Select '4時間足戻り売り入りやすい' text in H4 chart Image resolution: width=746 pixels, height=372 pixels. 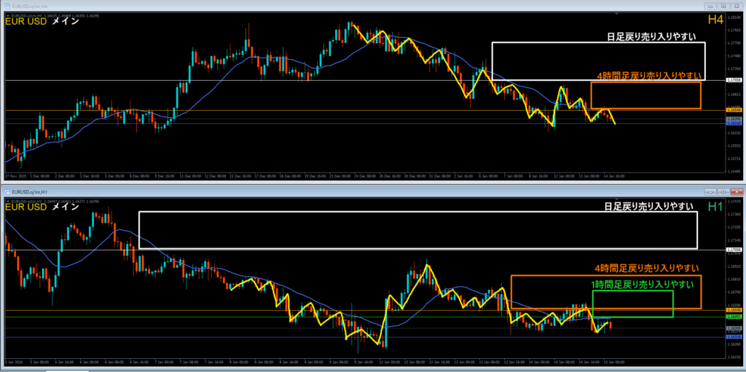tap(649, 76)
